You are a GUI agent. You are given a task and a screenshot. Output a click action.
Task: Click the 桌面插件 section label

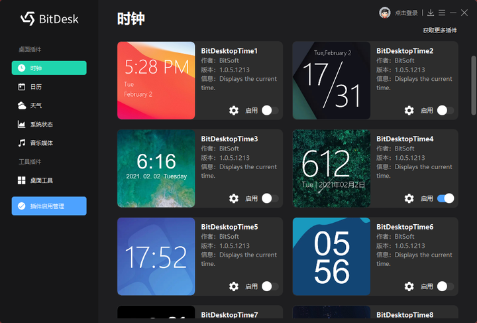(x=30, y=49)
